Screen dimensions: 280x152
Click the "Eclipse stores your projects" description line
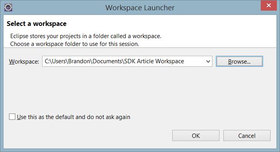pyautogui.click(x=86, y=36)
